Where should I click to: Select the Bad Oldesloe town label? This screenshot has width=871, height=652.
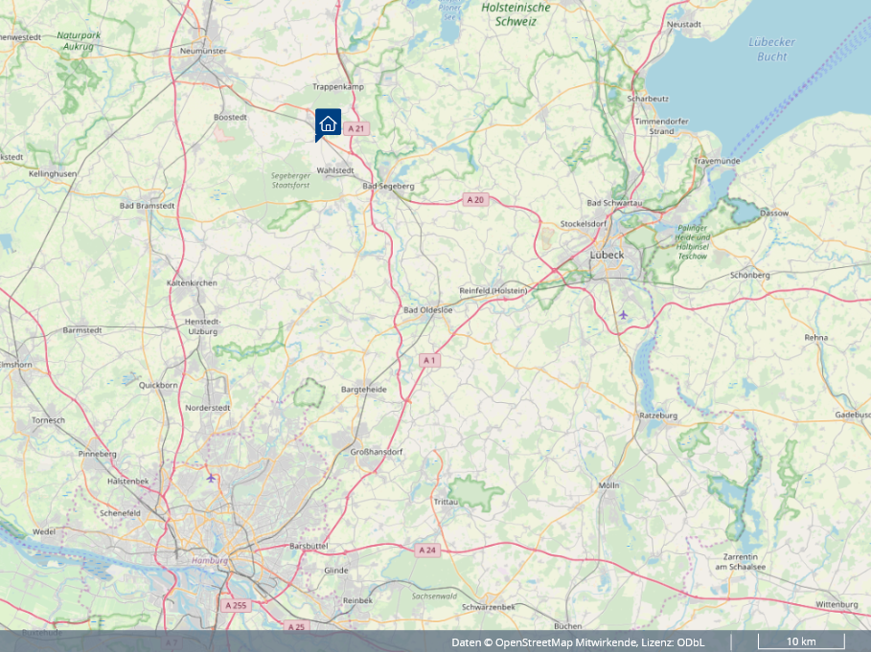coord(427,310)
